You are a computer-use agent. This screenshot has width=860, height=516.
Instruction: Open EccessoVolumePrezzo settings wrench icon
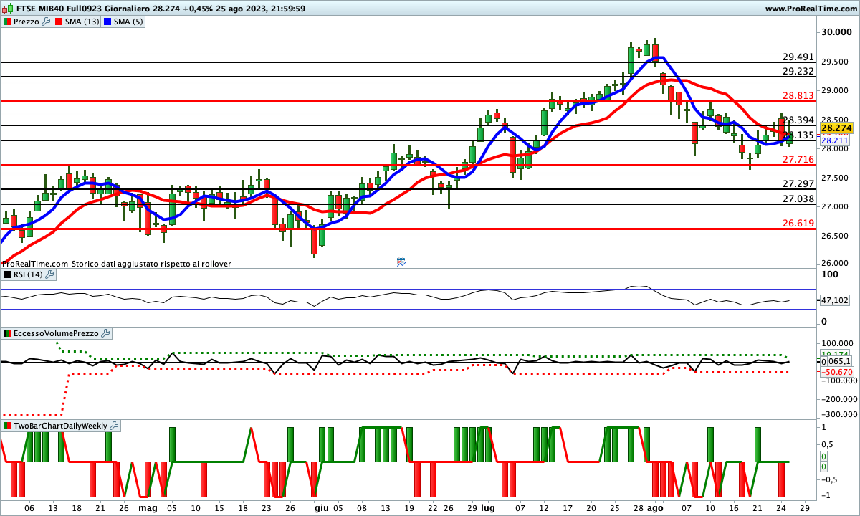click(105, 333)
